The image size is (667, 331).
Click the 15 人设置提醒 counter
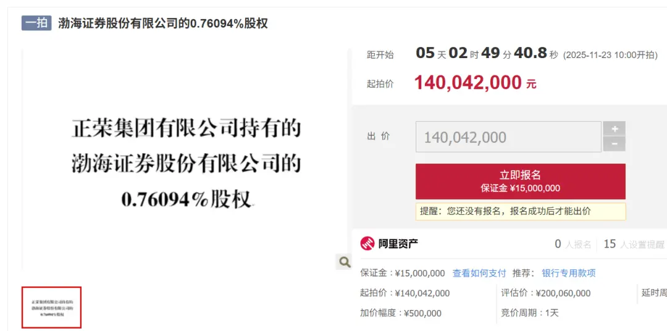[634, 244]
